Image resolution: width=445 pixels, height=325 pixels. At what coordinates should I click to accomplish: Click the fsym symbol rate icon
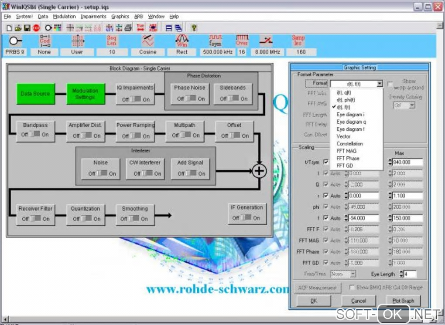216,41
